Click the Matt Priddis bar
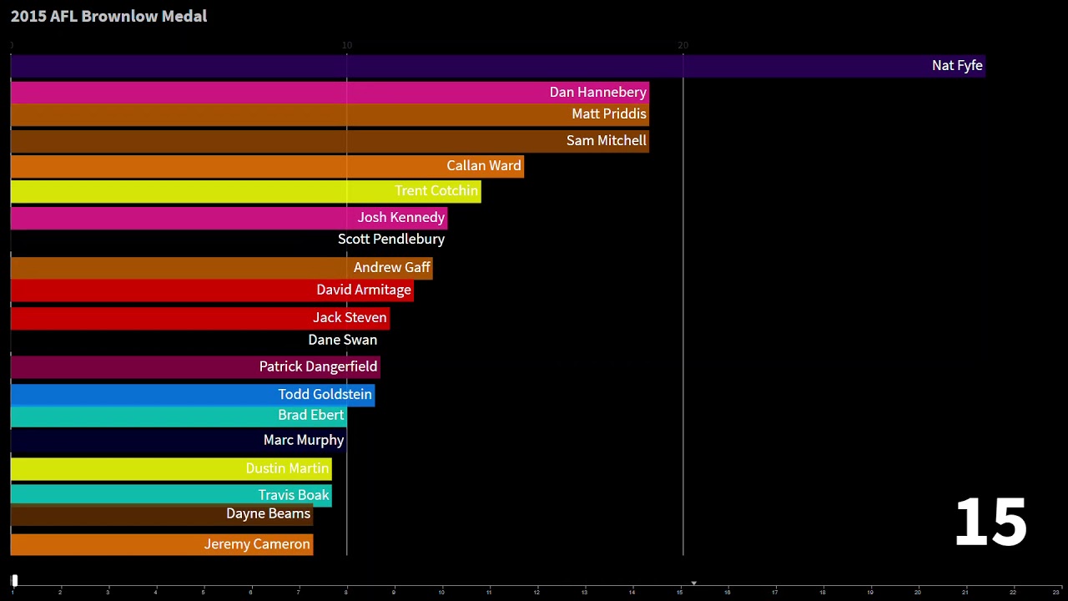The image size is (1068, 601). pyautogui.click(x=330, y=115)
